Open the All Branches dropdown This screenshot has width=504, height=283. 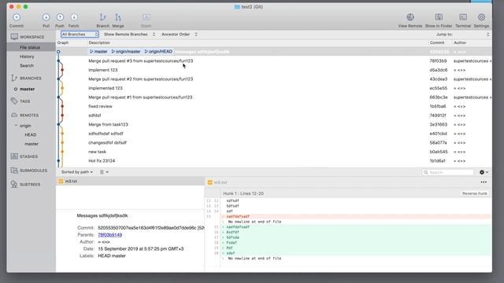80,35
